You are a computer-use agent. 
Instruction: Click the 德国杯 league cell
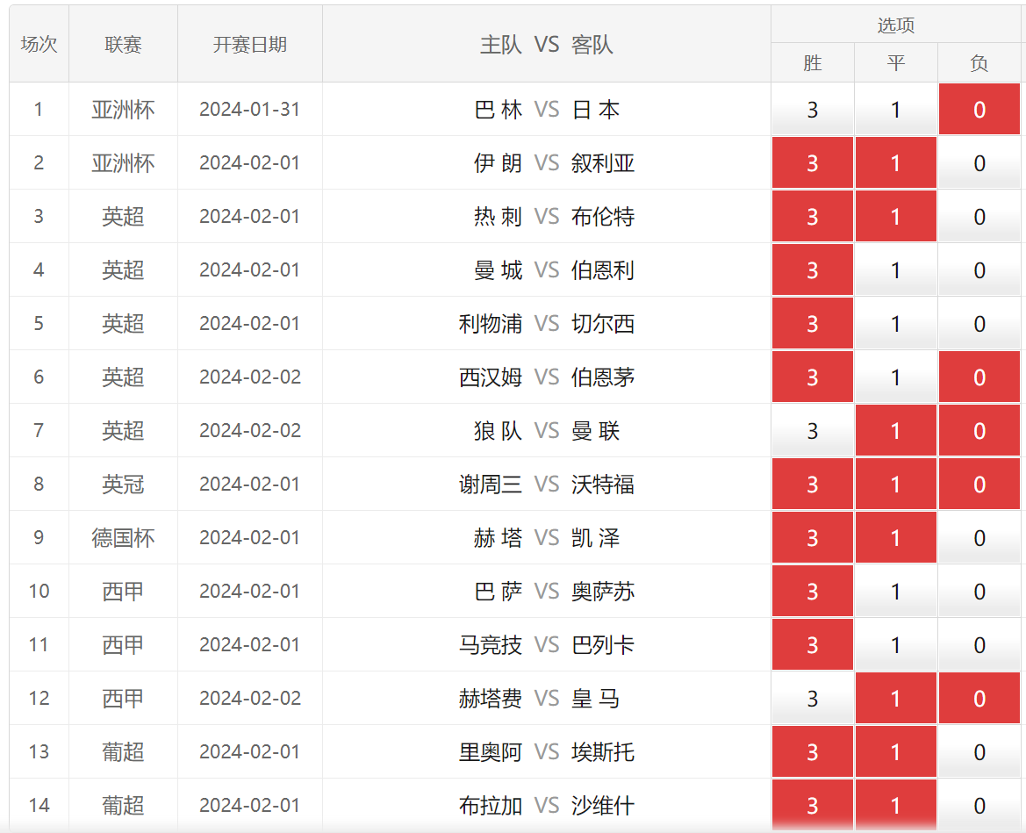(123, 539)
